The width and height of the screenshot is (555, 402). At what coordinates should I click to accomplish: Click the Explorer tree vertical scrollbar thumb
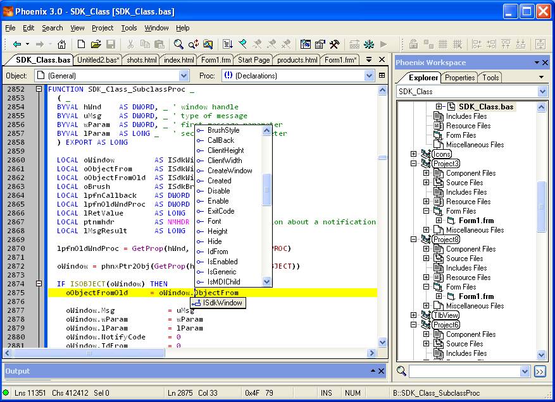click(541, 207)
